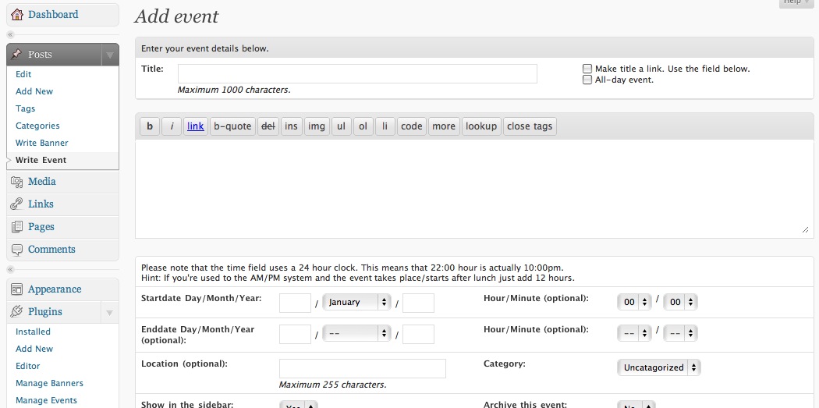Click the Appearance icon in sidebar
This screenshot has height=408, width=819.
pos(17,289)
